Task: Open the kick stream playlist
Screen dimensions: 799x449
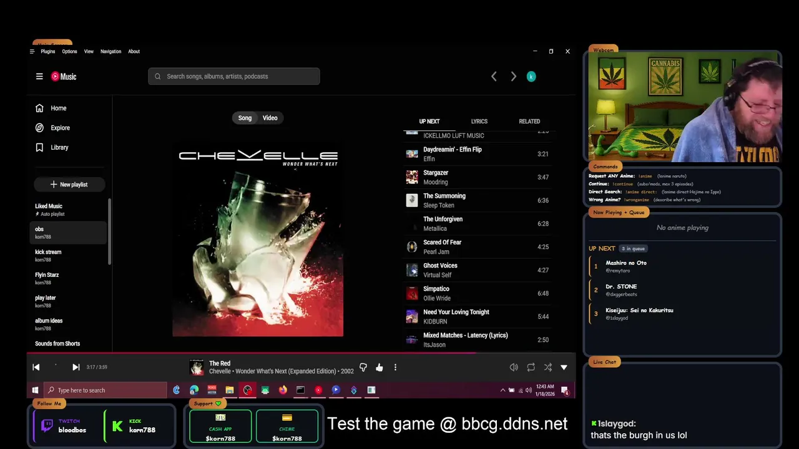Action: tap(69, 256)
